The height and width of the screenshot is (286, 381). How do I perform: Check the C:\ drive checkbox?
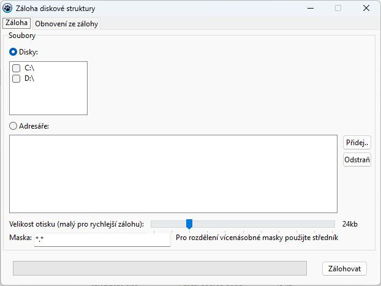pyautogui.click(x=17, y=68)
